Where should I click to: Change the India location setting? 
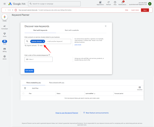click(40, 46)
